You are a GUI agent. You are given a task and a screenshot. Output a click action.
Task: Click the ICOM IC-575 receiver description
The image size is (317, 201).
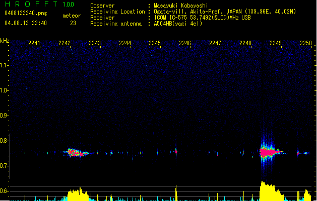[x=202, y=18]
